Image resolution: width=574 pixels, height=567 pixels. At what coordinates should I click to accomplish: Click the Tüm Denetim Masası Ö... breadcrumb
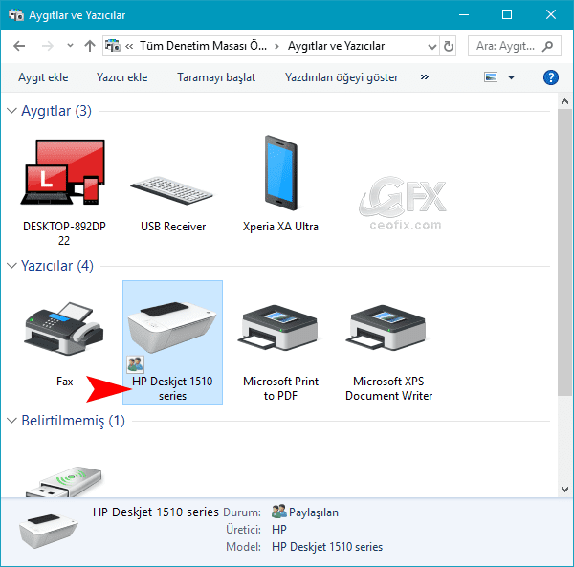point(203,46)
